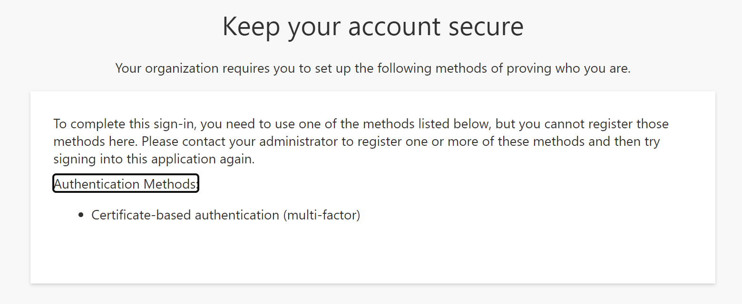742x304 pixels.
Task: Focus the outlined "Authentication Methods:" label
Action: (126, 184)
